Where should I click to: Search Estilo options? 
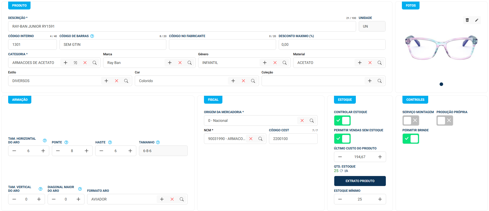pos(126,81)
